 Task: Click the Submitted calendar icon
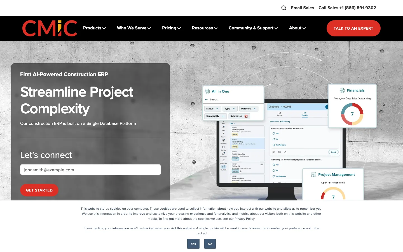pyautogui.click(x=246, y=116)
